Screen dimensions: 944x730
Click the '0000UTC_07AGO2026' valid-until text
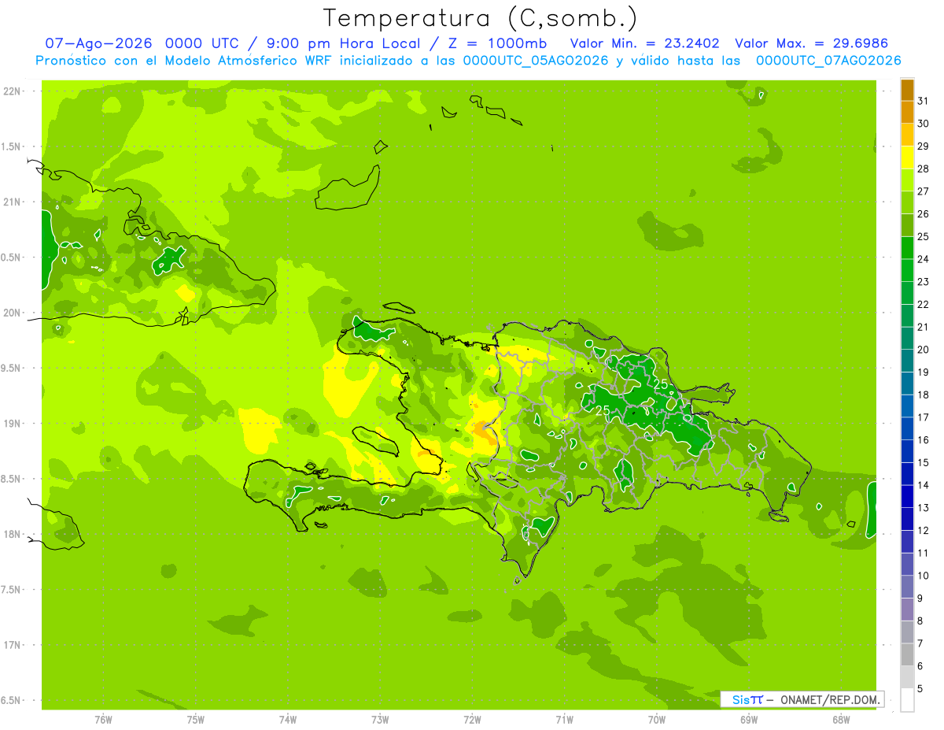click(828, 61)
